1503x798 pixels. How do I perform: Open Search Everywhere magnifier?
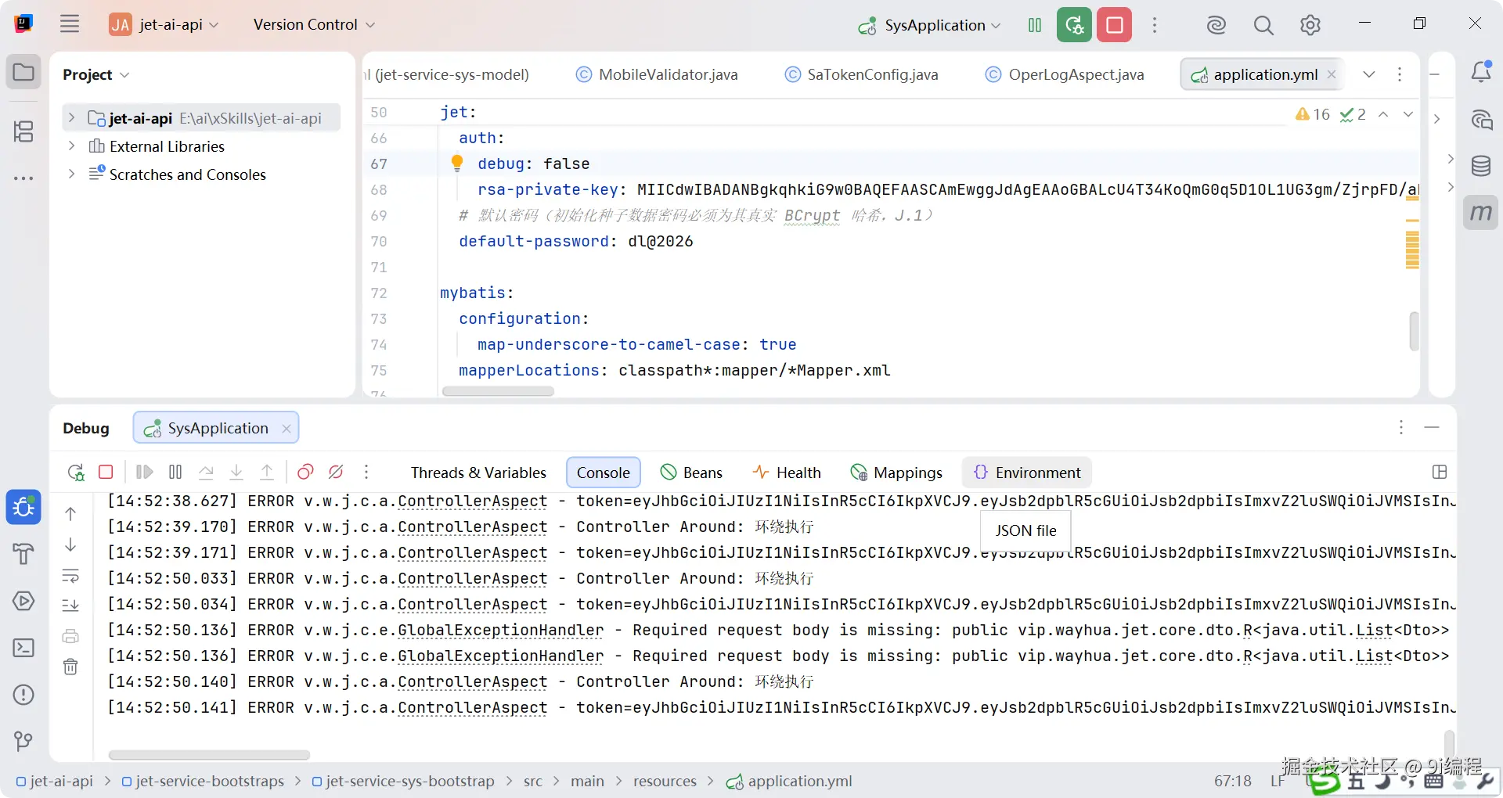click(1263, 25)
